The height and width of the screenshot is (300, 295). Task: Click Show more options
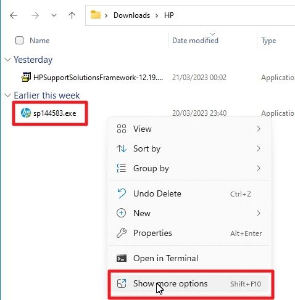pos(189,284)
